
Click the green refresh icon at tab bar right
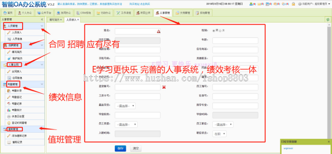point(327,19)
